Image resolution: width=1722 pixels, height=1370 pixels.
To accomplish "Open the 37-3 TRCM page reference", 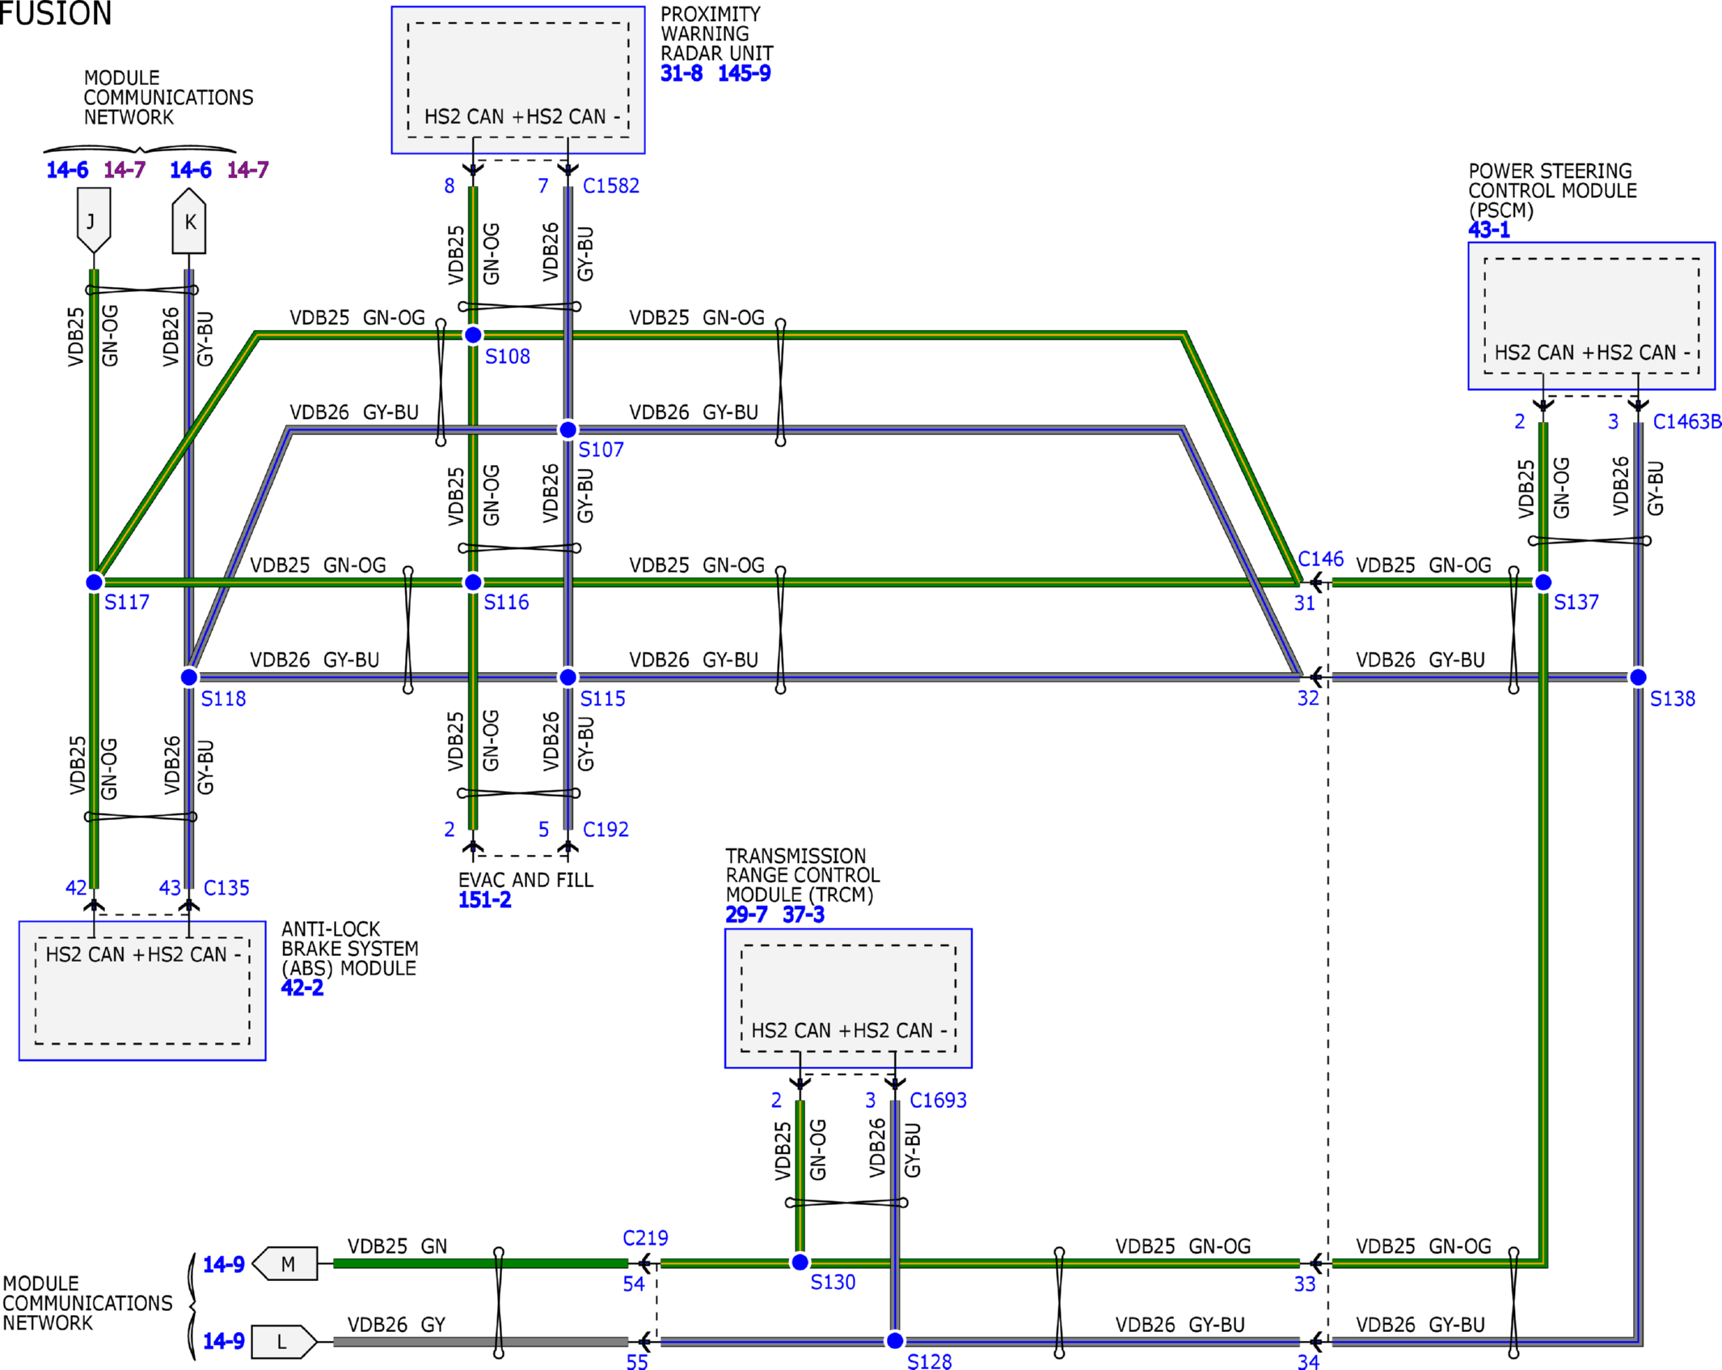I will (x=804, y=915).
